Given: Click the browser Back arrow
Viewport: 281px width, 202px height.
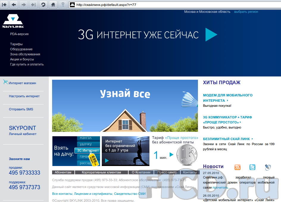Looking at the screenshot, I should pyautogui.click(x=14, y=5).
